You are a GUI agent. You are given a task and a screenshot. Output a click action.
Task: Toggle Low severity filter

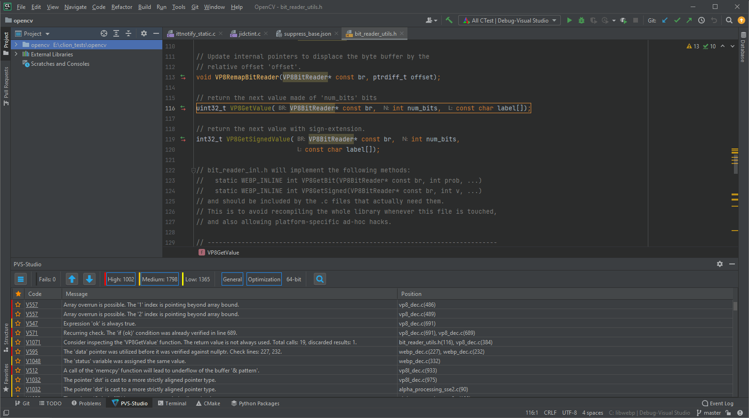point(197,279)
